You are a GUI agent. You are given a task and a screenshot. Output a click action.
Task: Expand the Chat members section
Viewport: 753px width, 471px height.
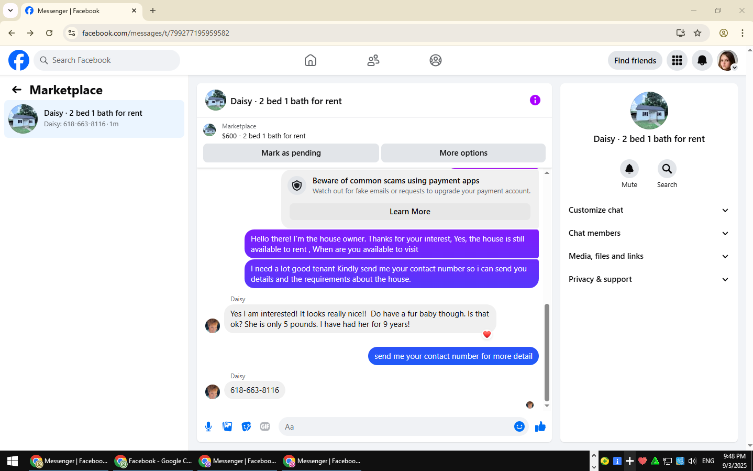(x=649, y=233)
